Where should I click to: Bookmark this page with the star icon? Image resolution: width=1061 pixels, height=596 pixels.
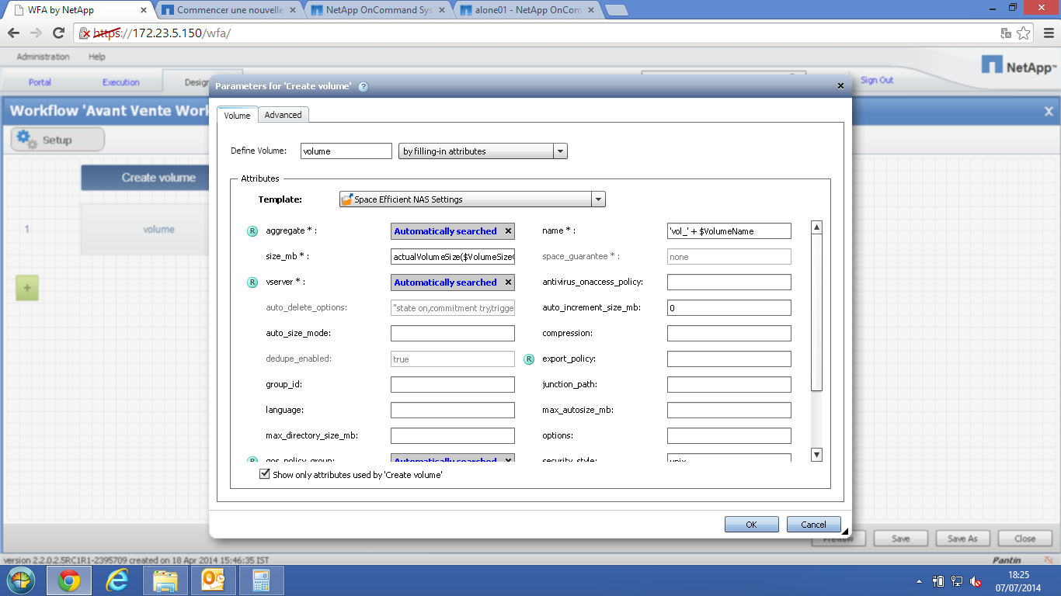(1024, 33)
